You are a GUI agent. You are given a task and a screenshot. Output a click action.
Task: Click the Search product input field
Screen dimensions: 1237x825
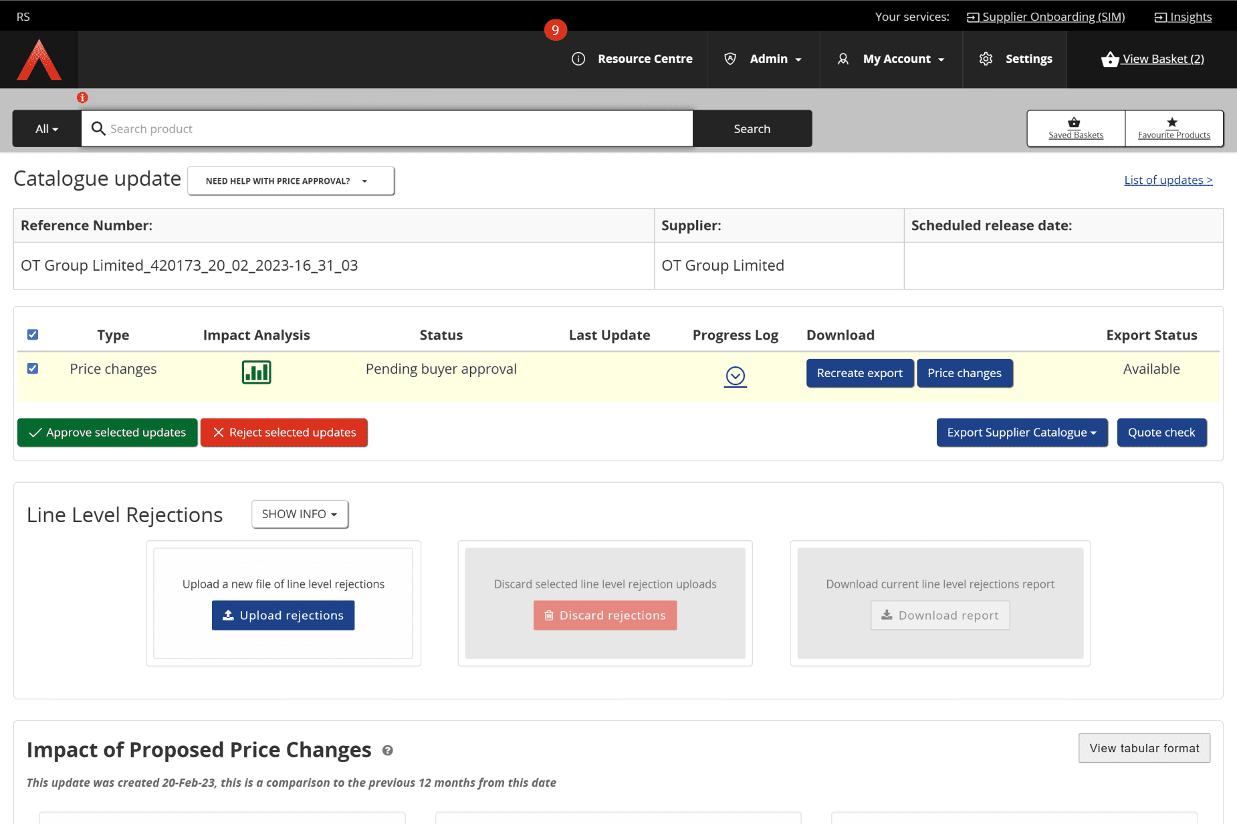395,129
